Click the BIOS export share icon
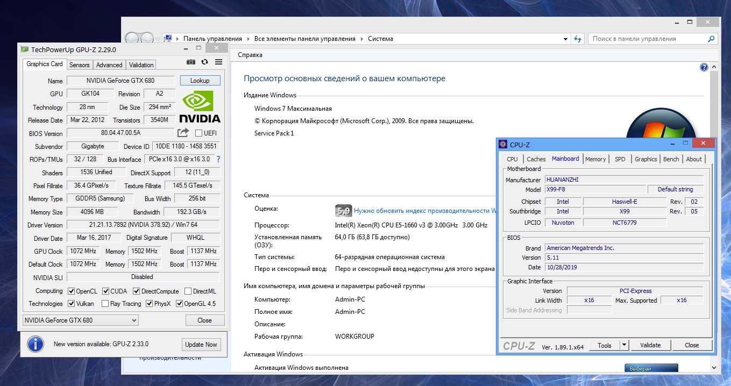Screen dimensions: 731x386 [x=183, y=133]
